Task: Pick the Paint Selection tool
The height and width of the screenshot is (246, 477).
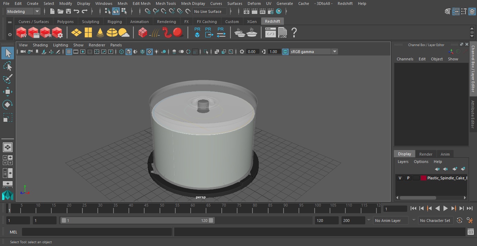Action: pos(7,79)
